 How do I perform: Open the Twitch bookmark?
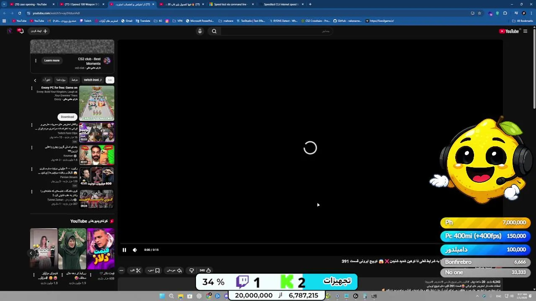tap(85, 21)
